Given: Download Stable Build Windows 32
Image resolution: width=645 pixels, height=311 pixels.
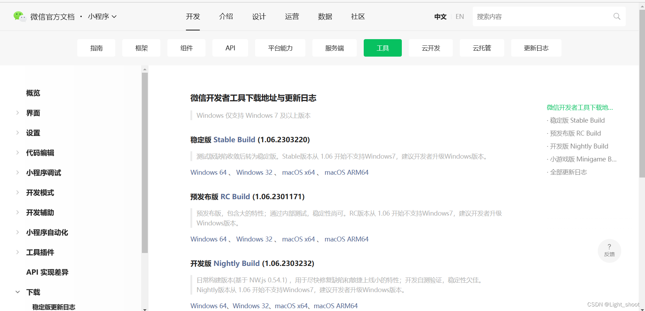Looking at the screenshot, I should (x=254, y=172).
